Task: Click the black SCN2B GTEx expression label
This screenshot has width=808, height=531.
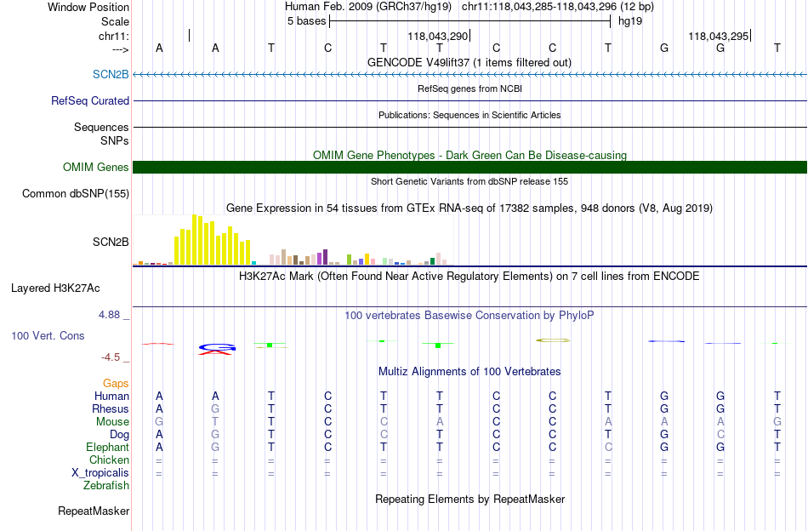Action: coord(111,242)
